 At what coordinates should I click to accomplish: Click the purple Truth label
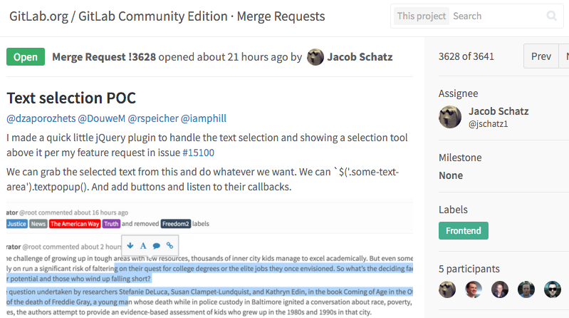coord(111,224)
